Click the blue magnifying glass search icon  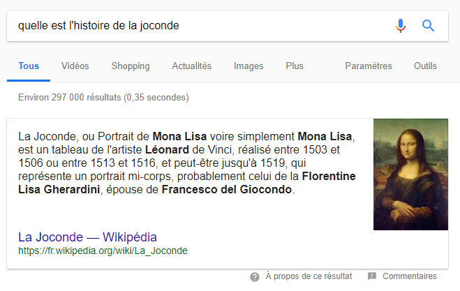pyautogui.click(x=428, y=26)
